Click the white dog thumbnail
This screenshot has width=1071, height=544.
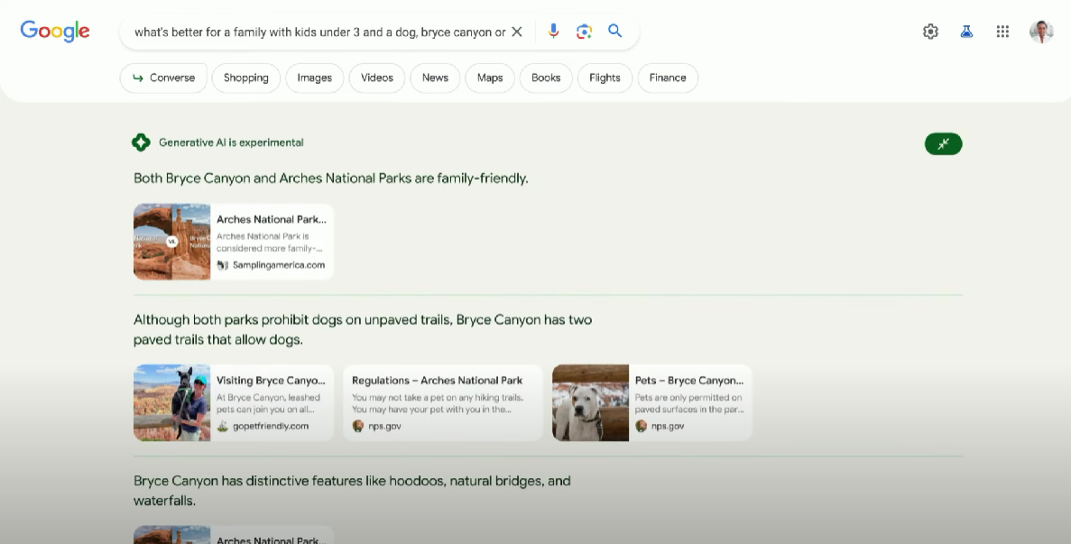pyautogui.click(x=590, y=402)
